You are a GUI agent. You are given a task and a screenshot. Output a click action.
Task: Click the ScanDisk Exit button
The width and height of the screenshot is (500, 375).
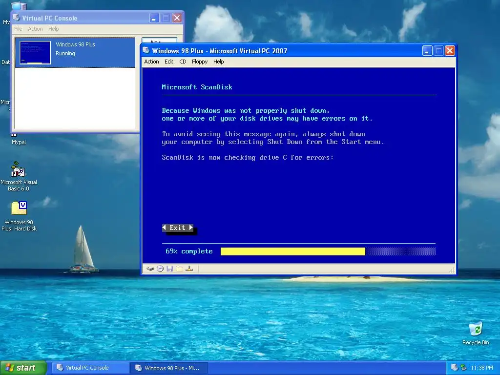(178, 228)
